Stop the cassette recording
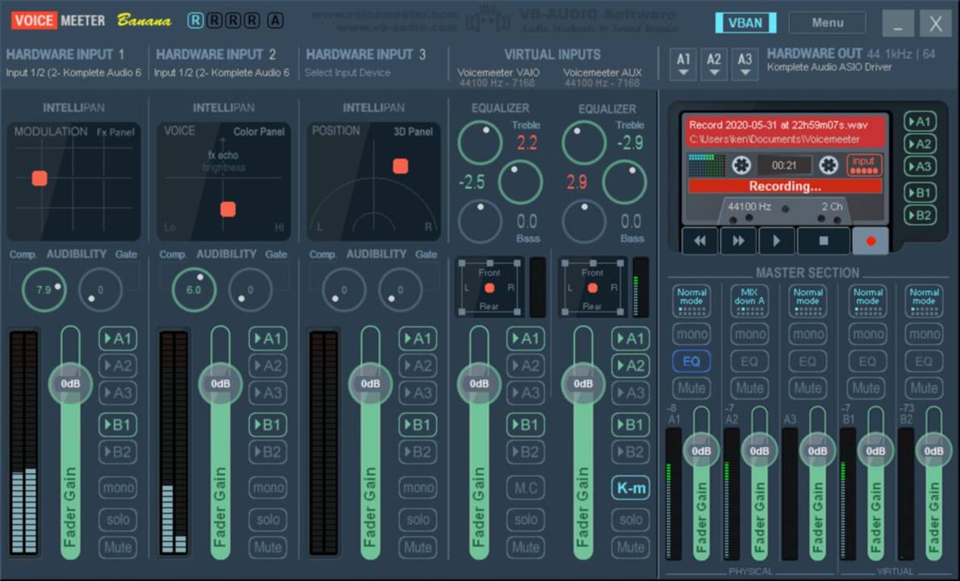Viewport: 960px width, 581px height. pyautogui.click(x=823, y=241)
